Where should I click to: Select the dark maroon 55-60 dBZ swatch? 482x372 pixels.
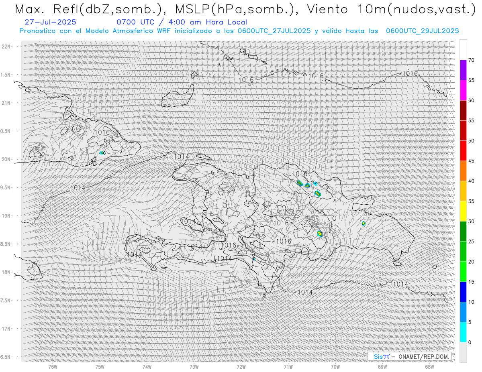click(x=463, y=110)
